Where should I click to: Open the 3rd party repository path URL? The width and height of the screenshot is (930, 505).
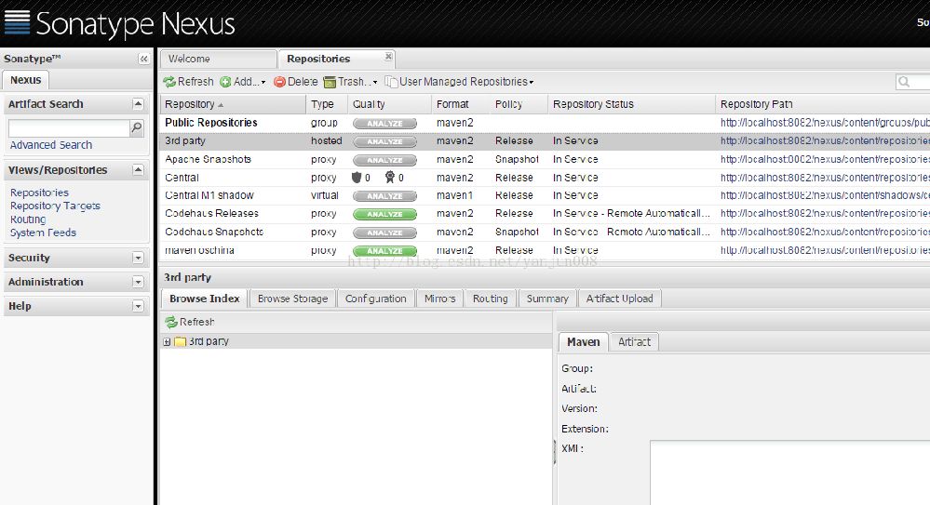pyautogui.click(x=825, y=141)
